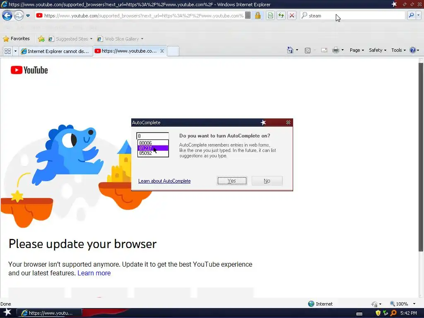Open the search provider dropdown arrow
424x318 pixels.
pos(418,15)
